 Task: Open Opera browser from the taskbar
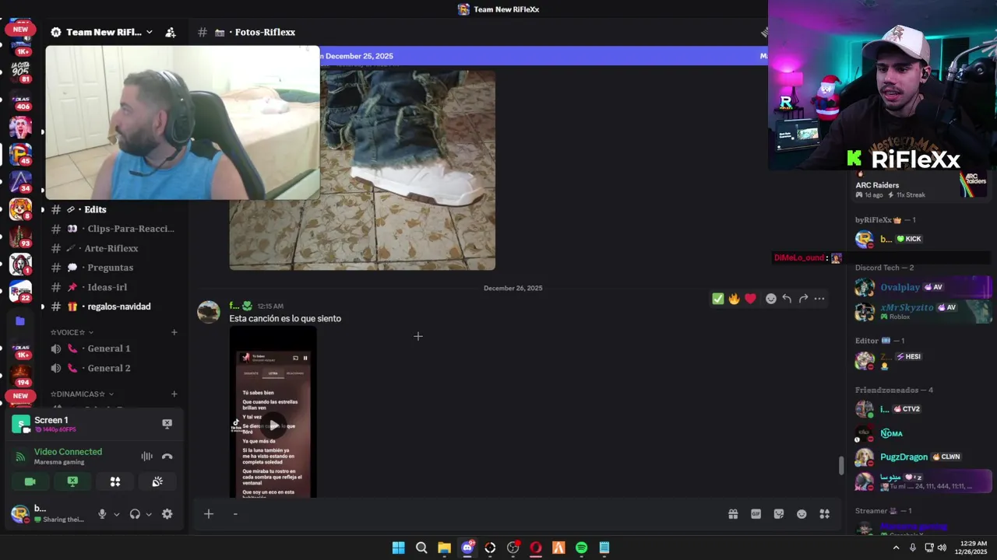pyautogui.click(x=536, y=548)
